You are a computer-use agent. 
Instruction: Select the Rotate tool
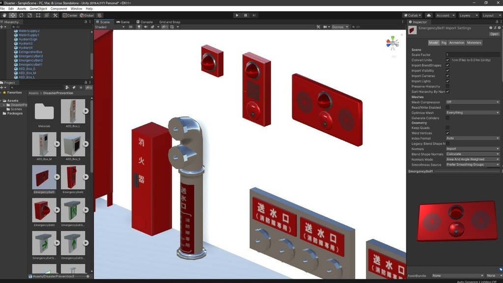click(21, 15)
